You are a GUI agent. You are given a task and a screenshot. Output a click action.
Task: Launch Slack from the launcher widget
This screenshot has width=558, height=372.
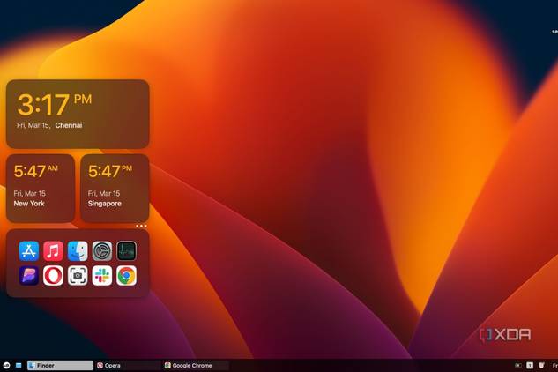102,276
